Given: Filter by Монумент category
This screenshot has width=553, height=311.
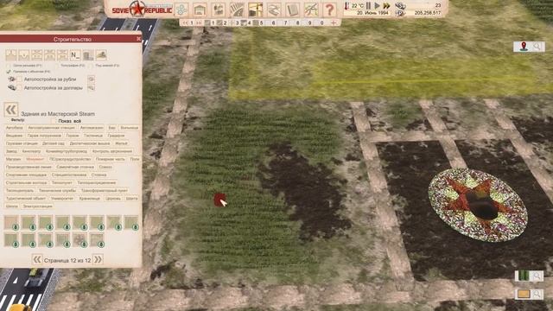Looking at the screenshot, I should pos(35,159).
